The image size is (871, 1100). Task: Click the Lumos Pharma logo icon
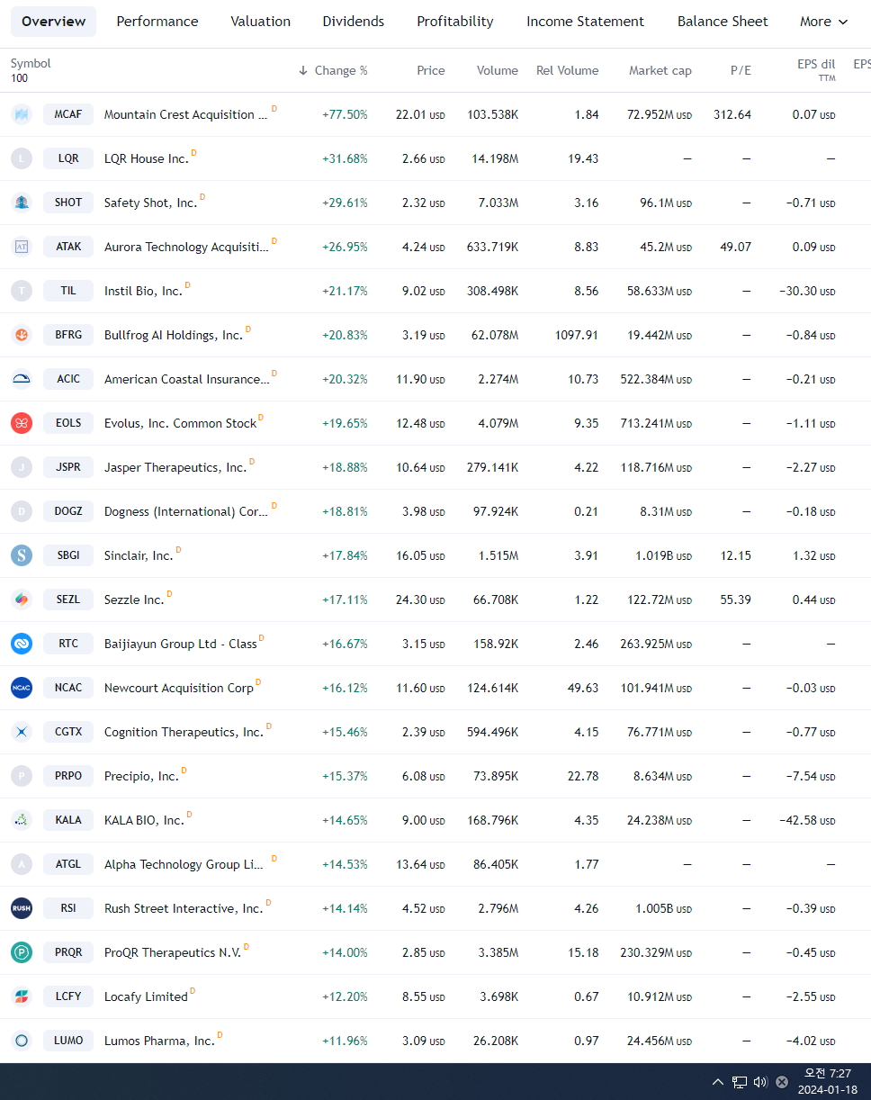[22, 1041]
